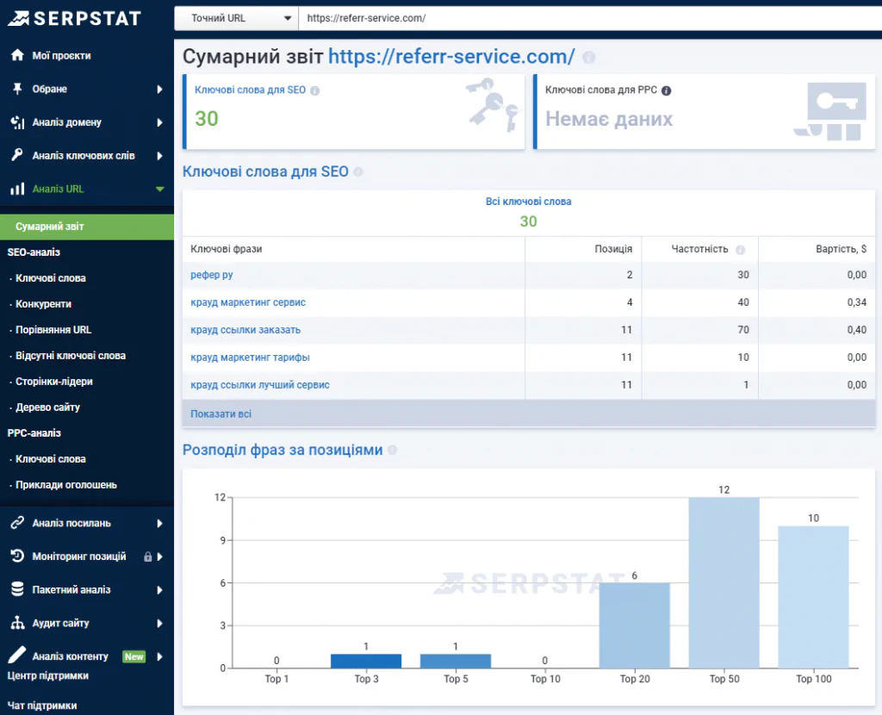The image size is (882, 715).
Task: Click info icon beside Ключові слова для SEO heading
Action: [357, 172]
